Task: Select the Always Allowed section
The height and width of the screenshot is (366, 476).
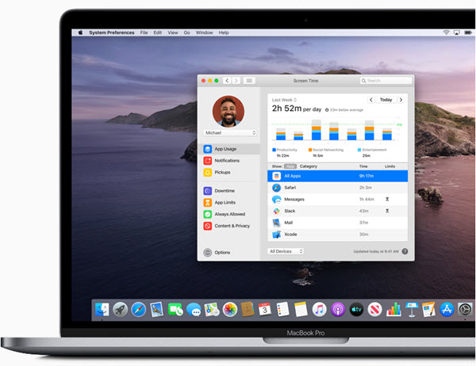Action: click(x=229, y=214)
